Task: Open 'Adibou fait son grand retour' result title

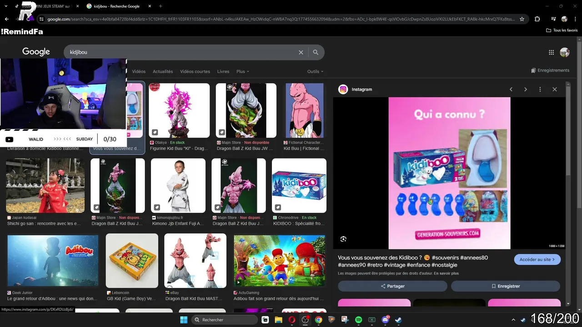Action: [279, 299]
